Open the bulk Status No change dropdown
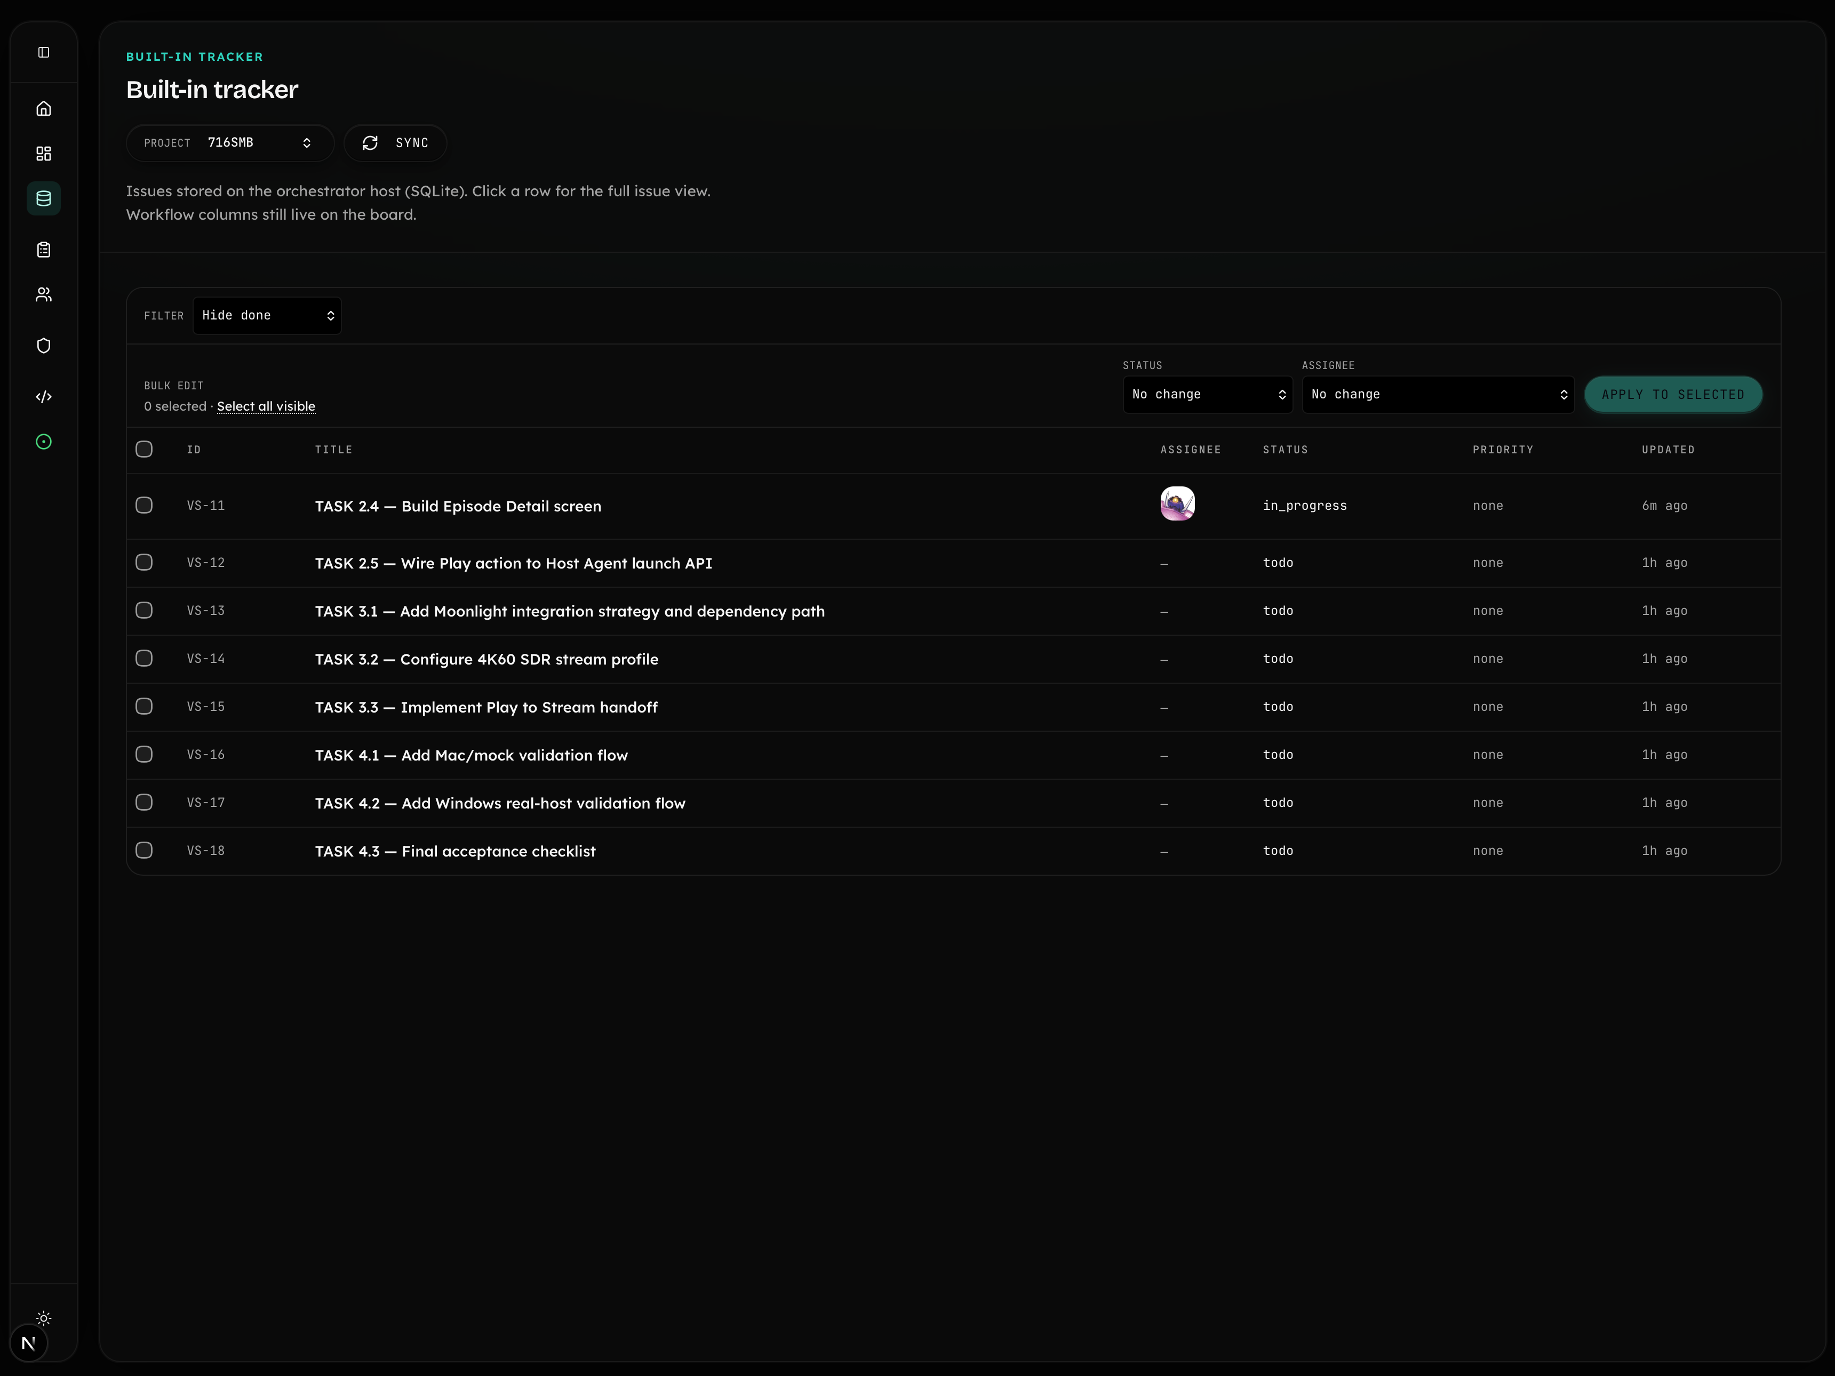This screenshot has width=1835, height=1376. click(1207, 394)
